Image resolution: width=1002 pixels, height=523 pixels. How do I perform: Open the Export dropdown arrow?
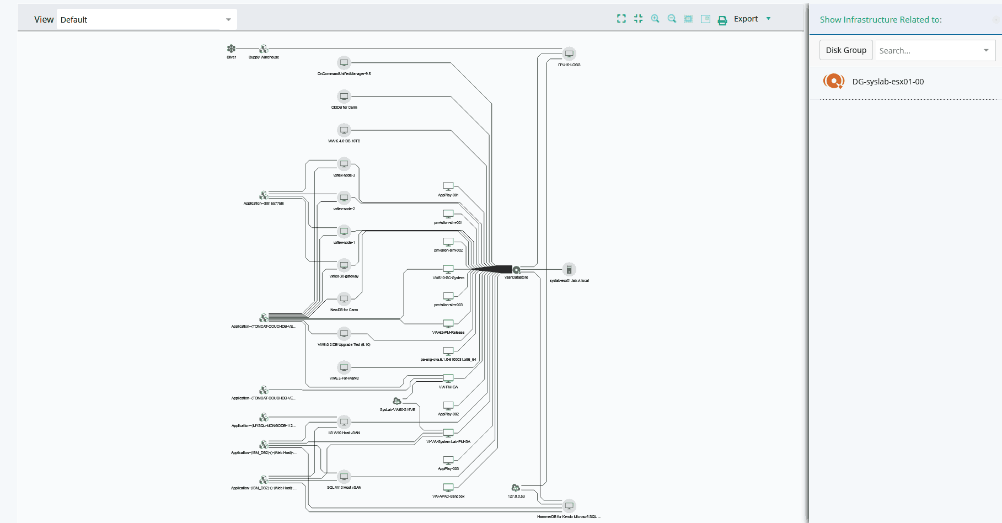click(768, 19)
